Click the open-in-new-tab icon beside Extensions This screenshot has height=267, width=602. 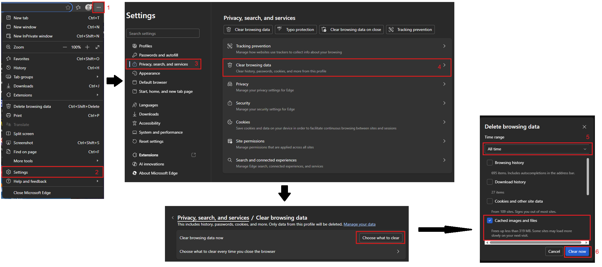(194, 155)
